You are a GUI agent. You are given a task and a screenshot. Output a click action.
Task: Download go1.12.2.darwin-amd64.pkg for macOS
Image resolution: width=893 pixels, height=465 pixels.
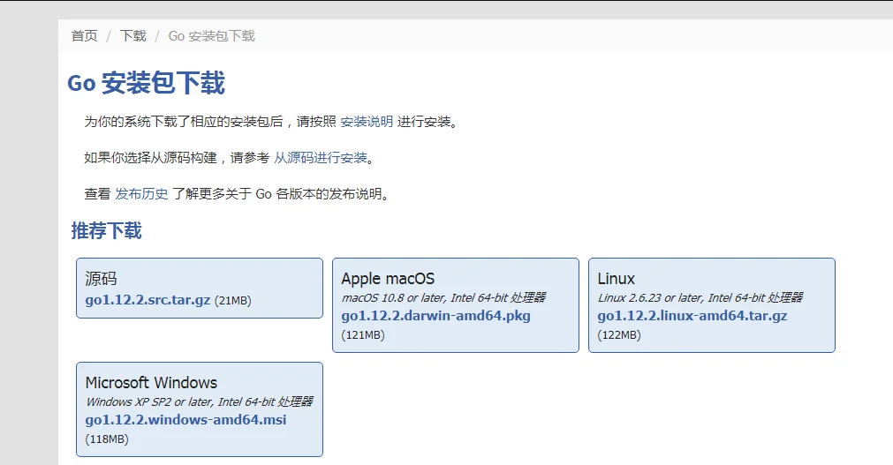pyautogui.click(x=435, y=315)
